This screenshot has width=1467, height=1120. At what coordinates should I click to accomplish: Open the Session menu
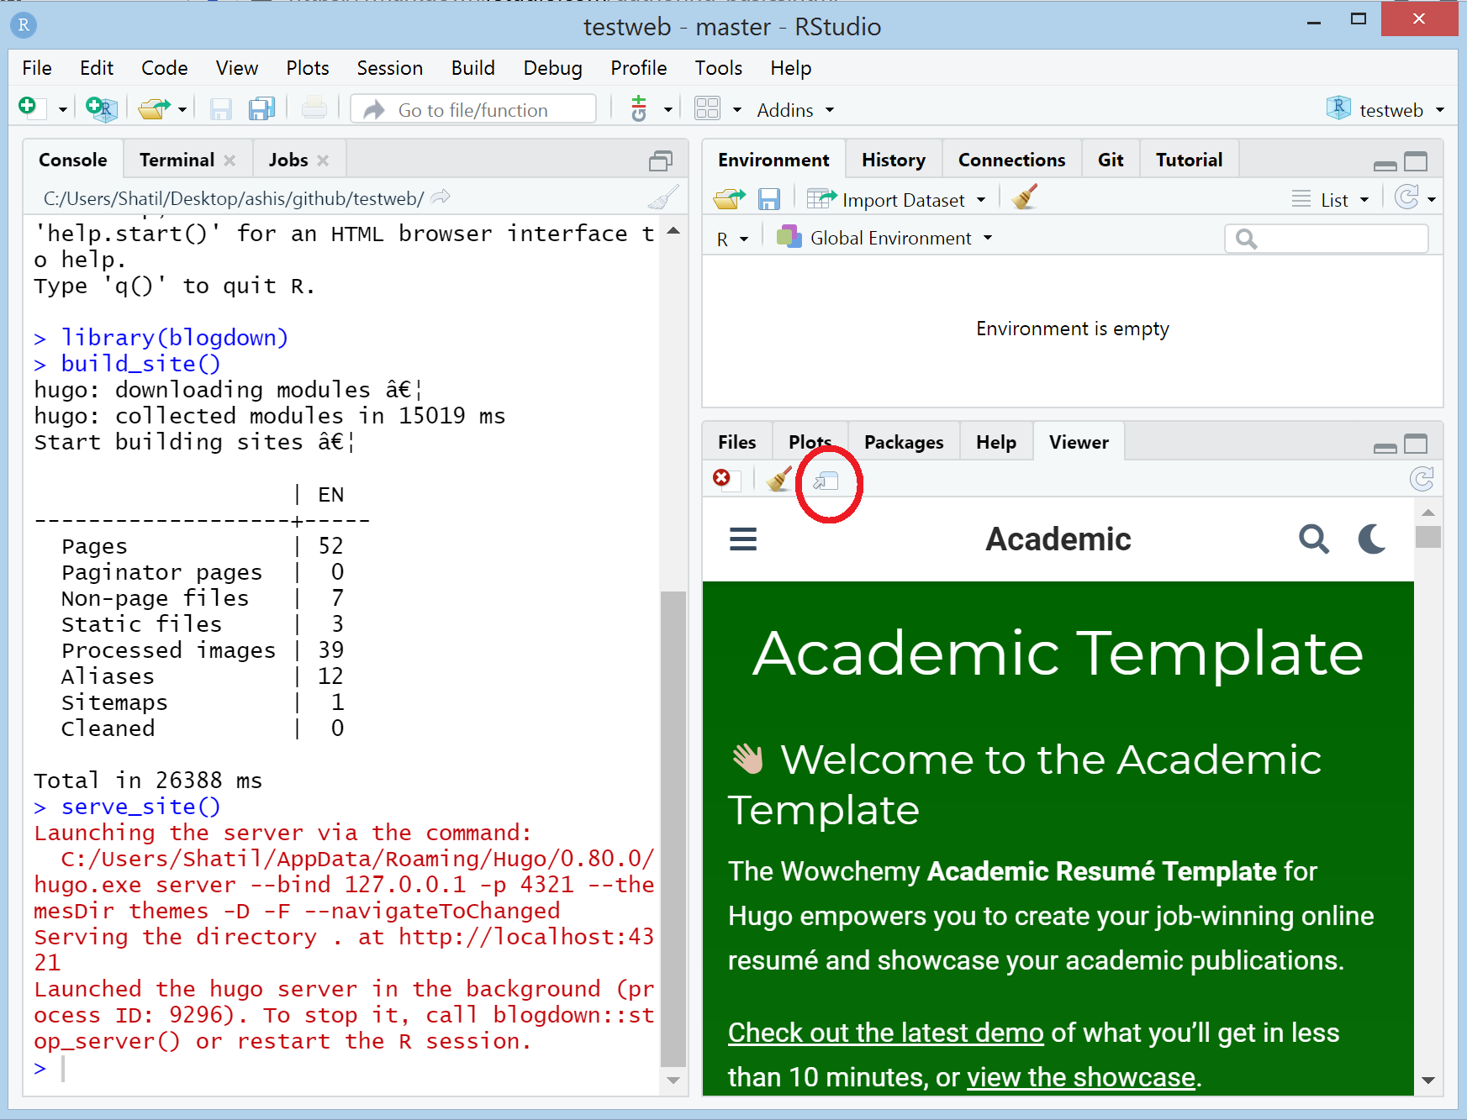pyautogui.click(x=389, y=68)
